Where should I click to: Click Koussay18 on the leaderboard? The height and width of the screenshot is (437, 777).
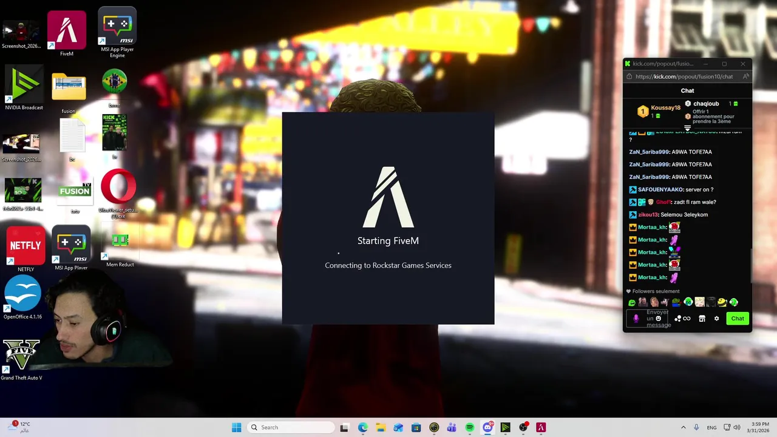(665, 108)
